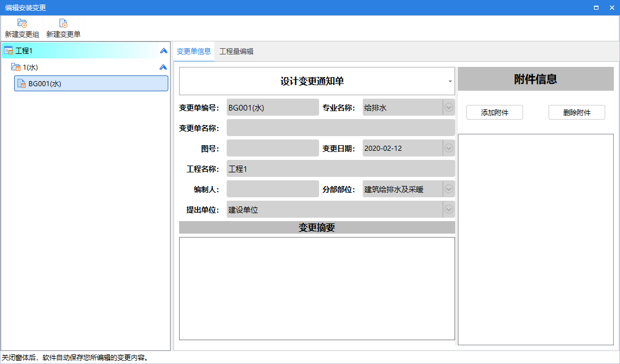
Task: Switch to the 工程量编辑 tab
Action: click(x=236, y=52)
